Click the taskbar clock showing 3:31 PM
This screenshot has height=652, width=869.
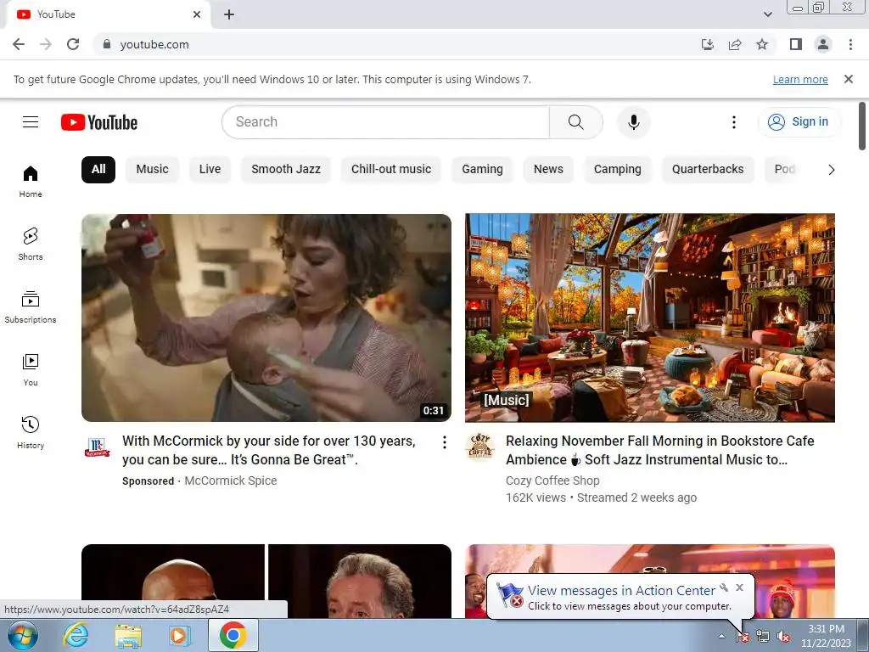pos(826,636)
